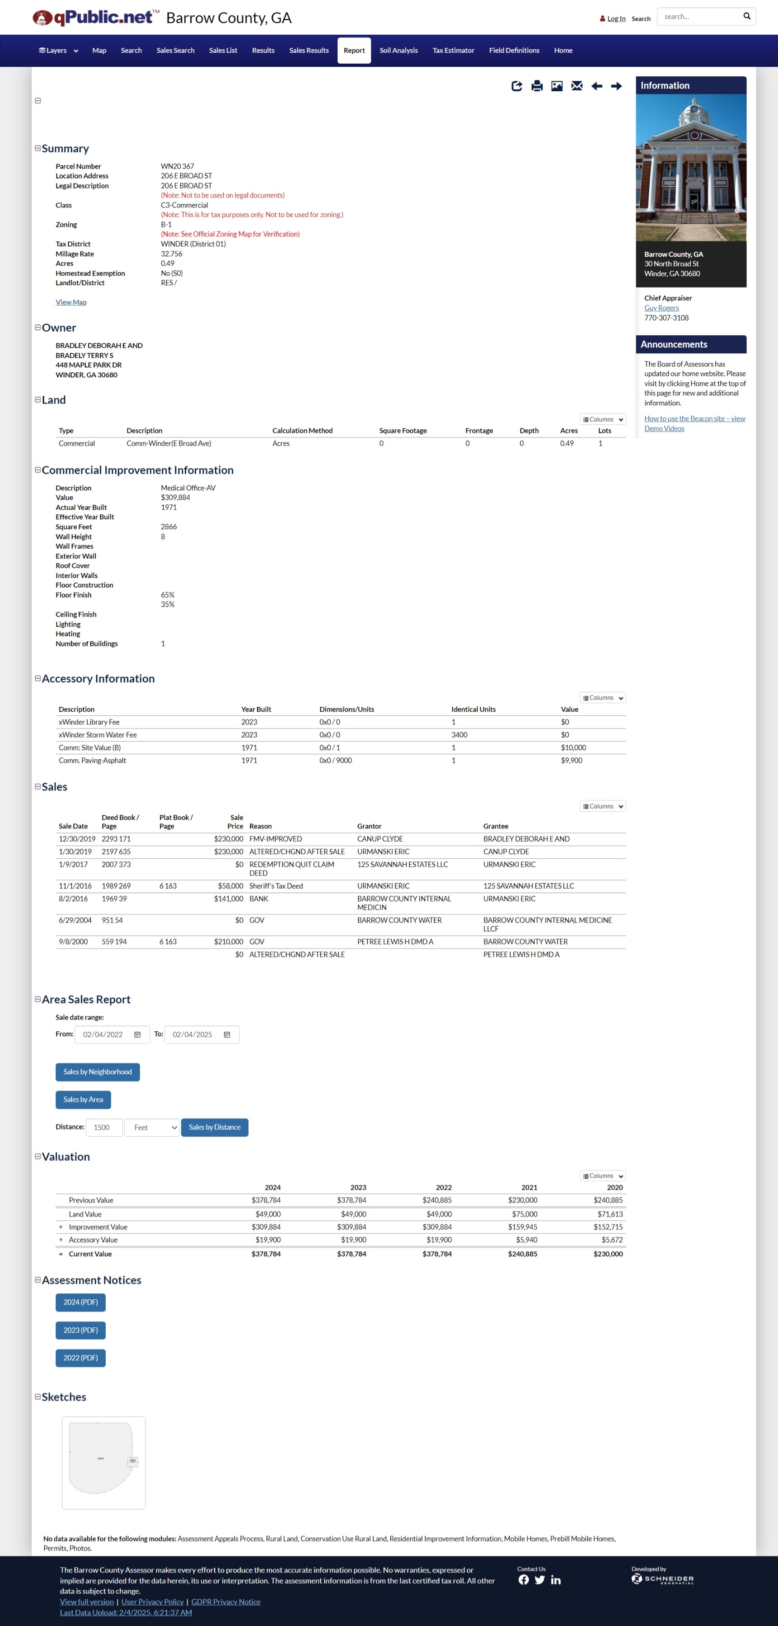Viewport: 778px width, 1626px height.
Task: Open Columns dropdown in Land section
Action: (603, 419)
